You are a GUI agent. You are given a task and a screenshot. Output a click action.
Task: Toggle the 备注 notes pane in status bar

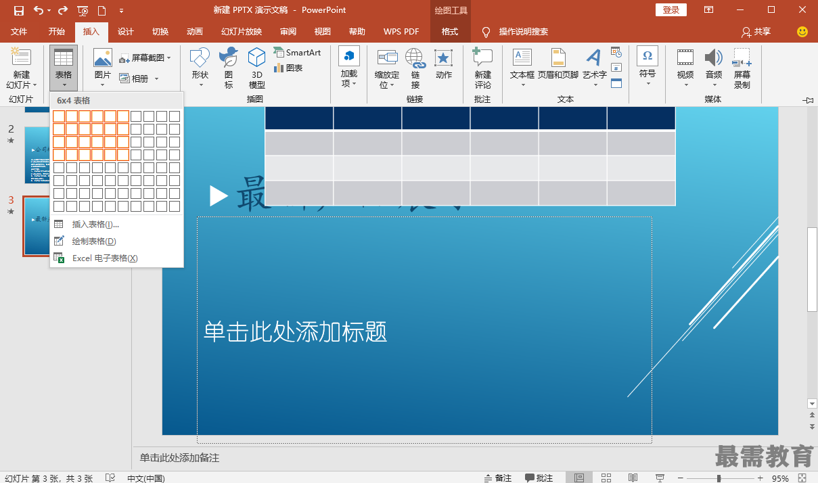click(498, 478)
